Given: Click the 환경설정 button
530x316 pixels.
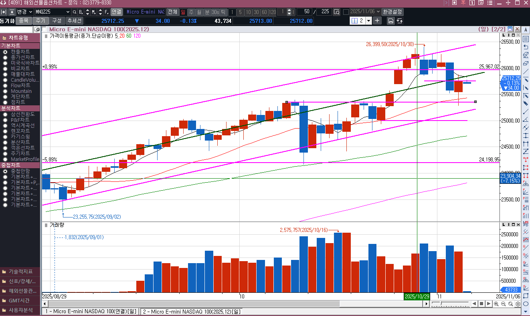Looking at the screenshot, I should click(x=393, y=12).
